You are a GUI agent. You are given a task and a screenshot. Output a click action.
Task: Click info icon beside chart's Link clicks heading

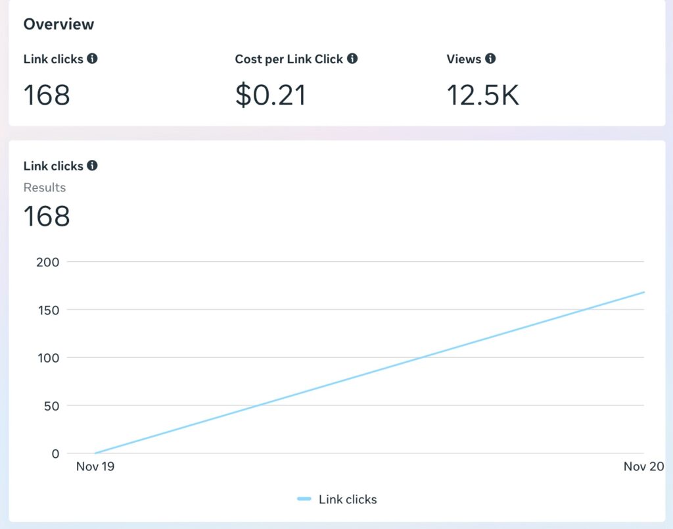click(x=92, y=165)
